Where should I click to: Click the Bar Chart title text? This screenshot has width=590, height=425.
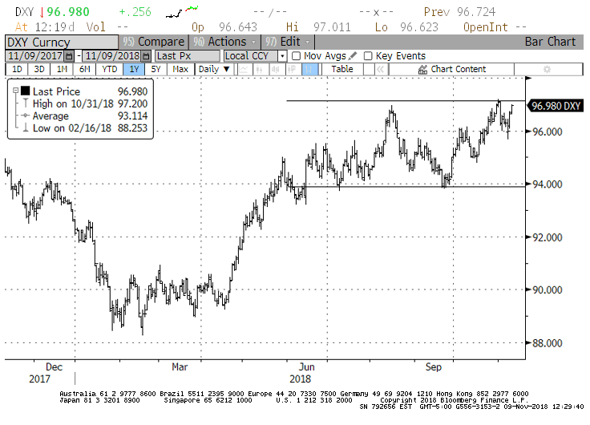point(550,42)
